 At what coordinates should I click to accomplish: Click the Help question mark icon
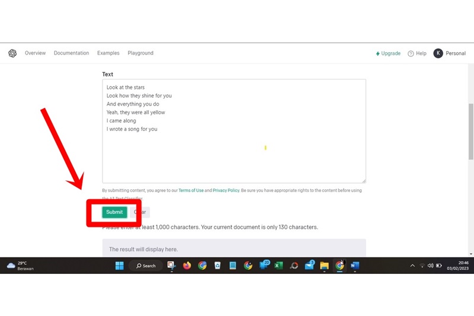coord(411,53)
